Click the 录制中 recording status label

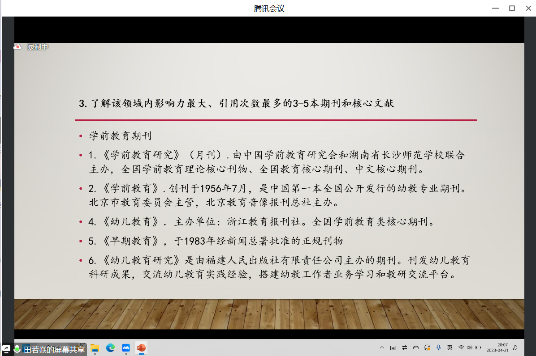pyautogui.click(x=38, y=47)
